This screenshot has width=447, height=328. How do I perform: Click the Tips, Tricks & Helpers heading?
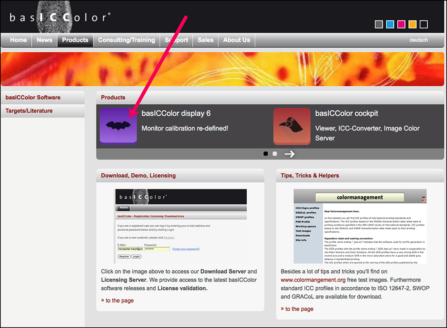coord(310,176)
